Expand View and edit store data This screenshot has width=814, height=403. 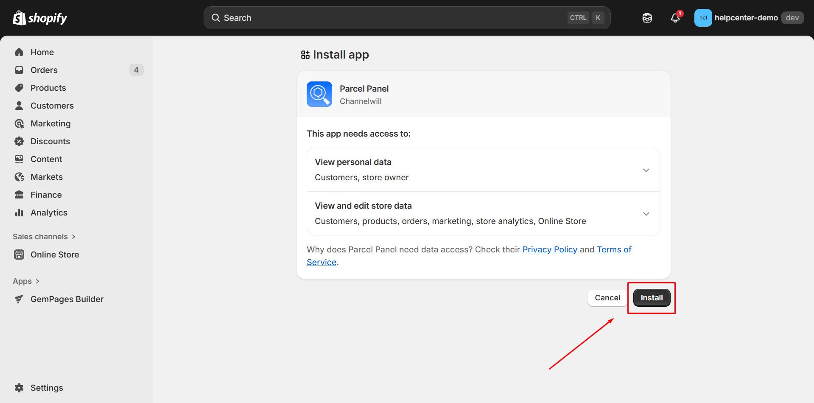click(x=646, y=214)
